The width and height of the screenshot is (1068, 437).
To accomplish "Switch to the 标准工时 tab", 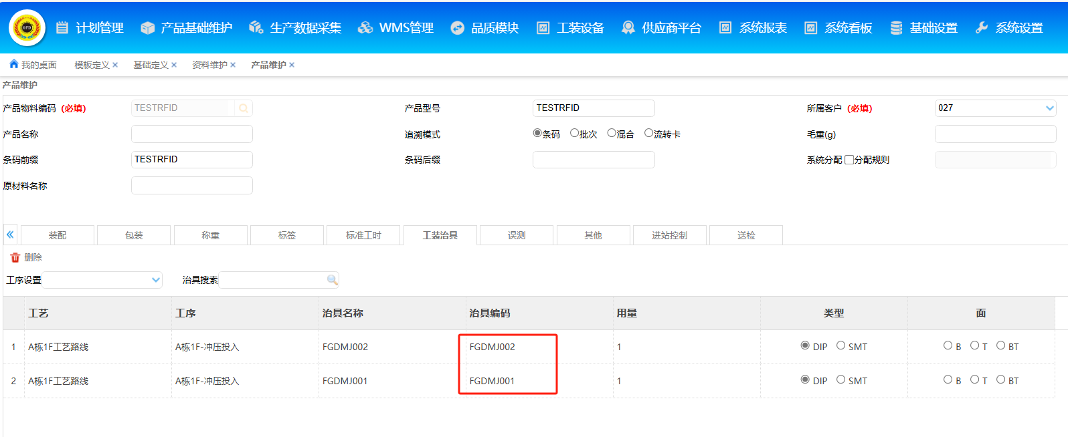I will pyautogui.click(x=363, y=235).
